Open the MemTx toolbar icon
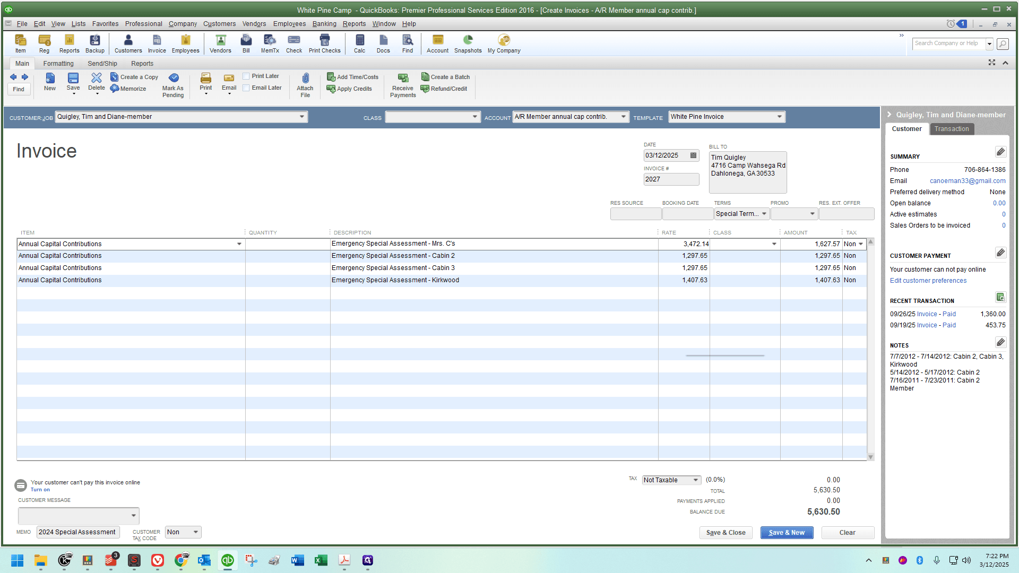This screenshot has height=573, width=1019. [270, 44]
